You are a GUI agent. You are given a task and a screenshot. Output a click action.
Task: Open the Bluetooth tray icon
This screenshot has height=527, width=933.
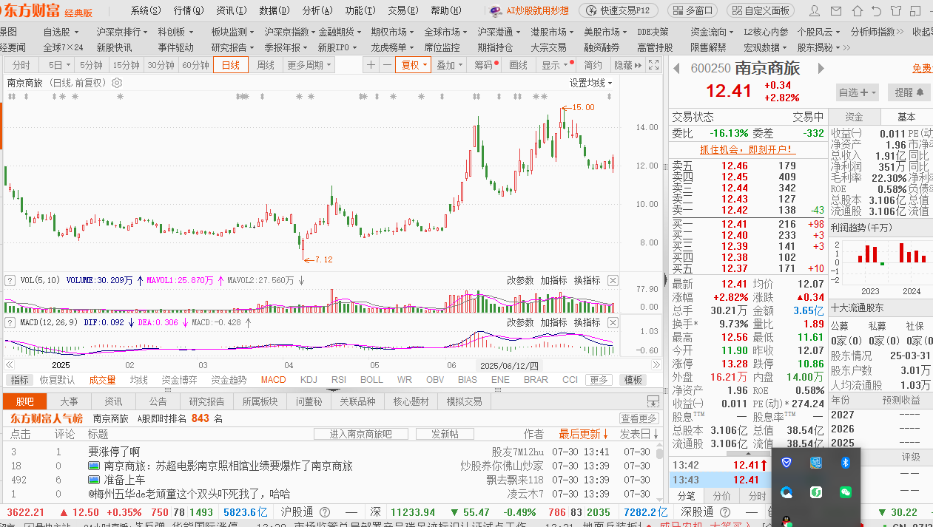tap(845, 462)
